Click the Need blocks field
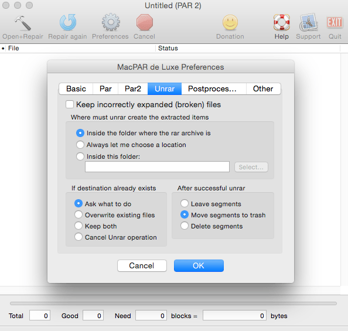This screenshot has height=331, width=348. 151,315
